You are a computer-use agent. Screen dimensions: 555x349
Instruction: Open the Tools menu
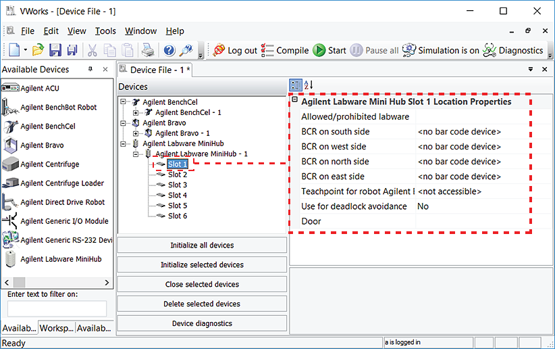(x=105, y=31)
